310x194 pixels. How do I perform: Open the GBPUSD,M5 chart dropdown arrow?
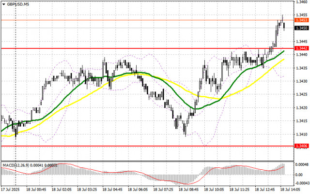click(x=4, y=4)
